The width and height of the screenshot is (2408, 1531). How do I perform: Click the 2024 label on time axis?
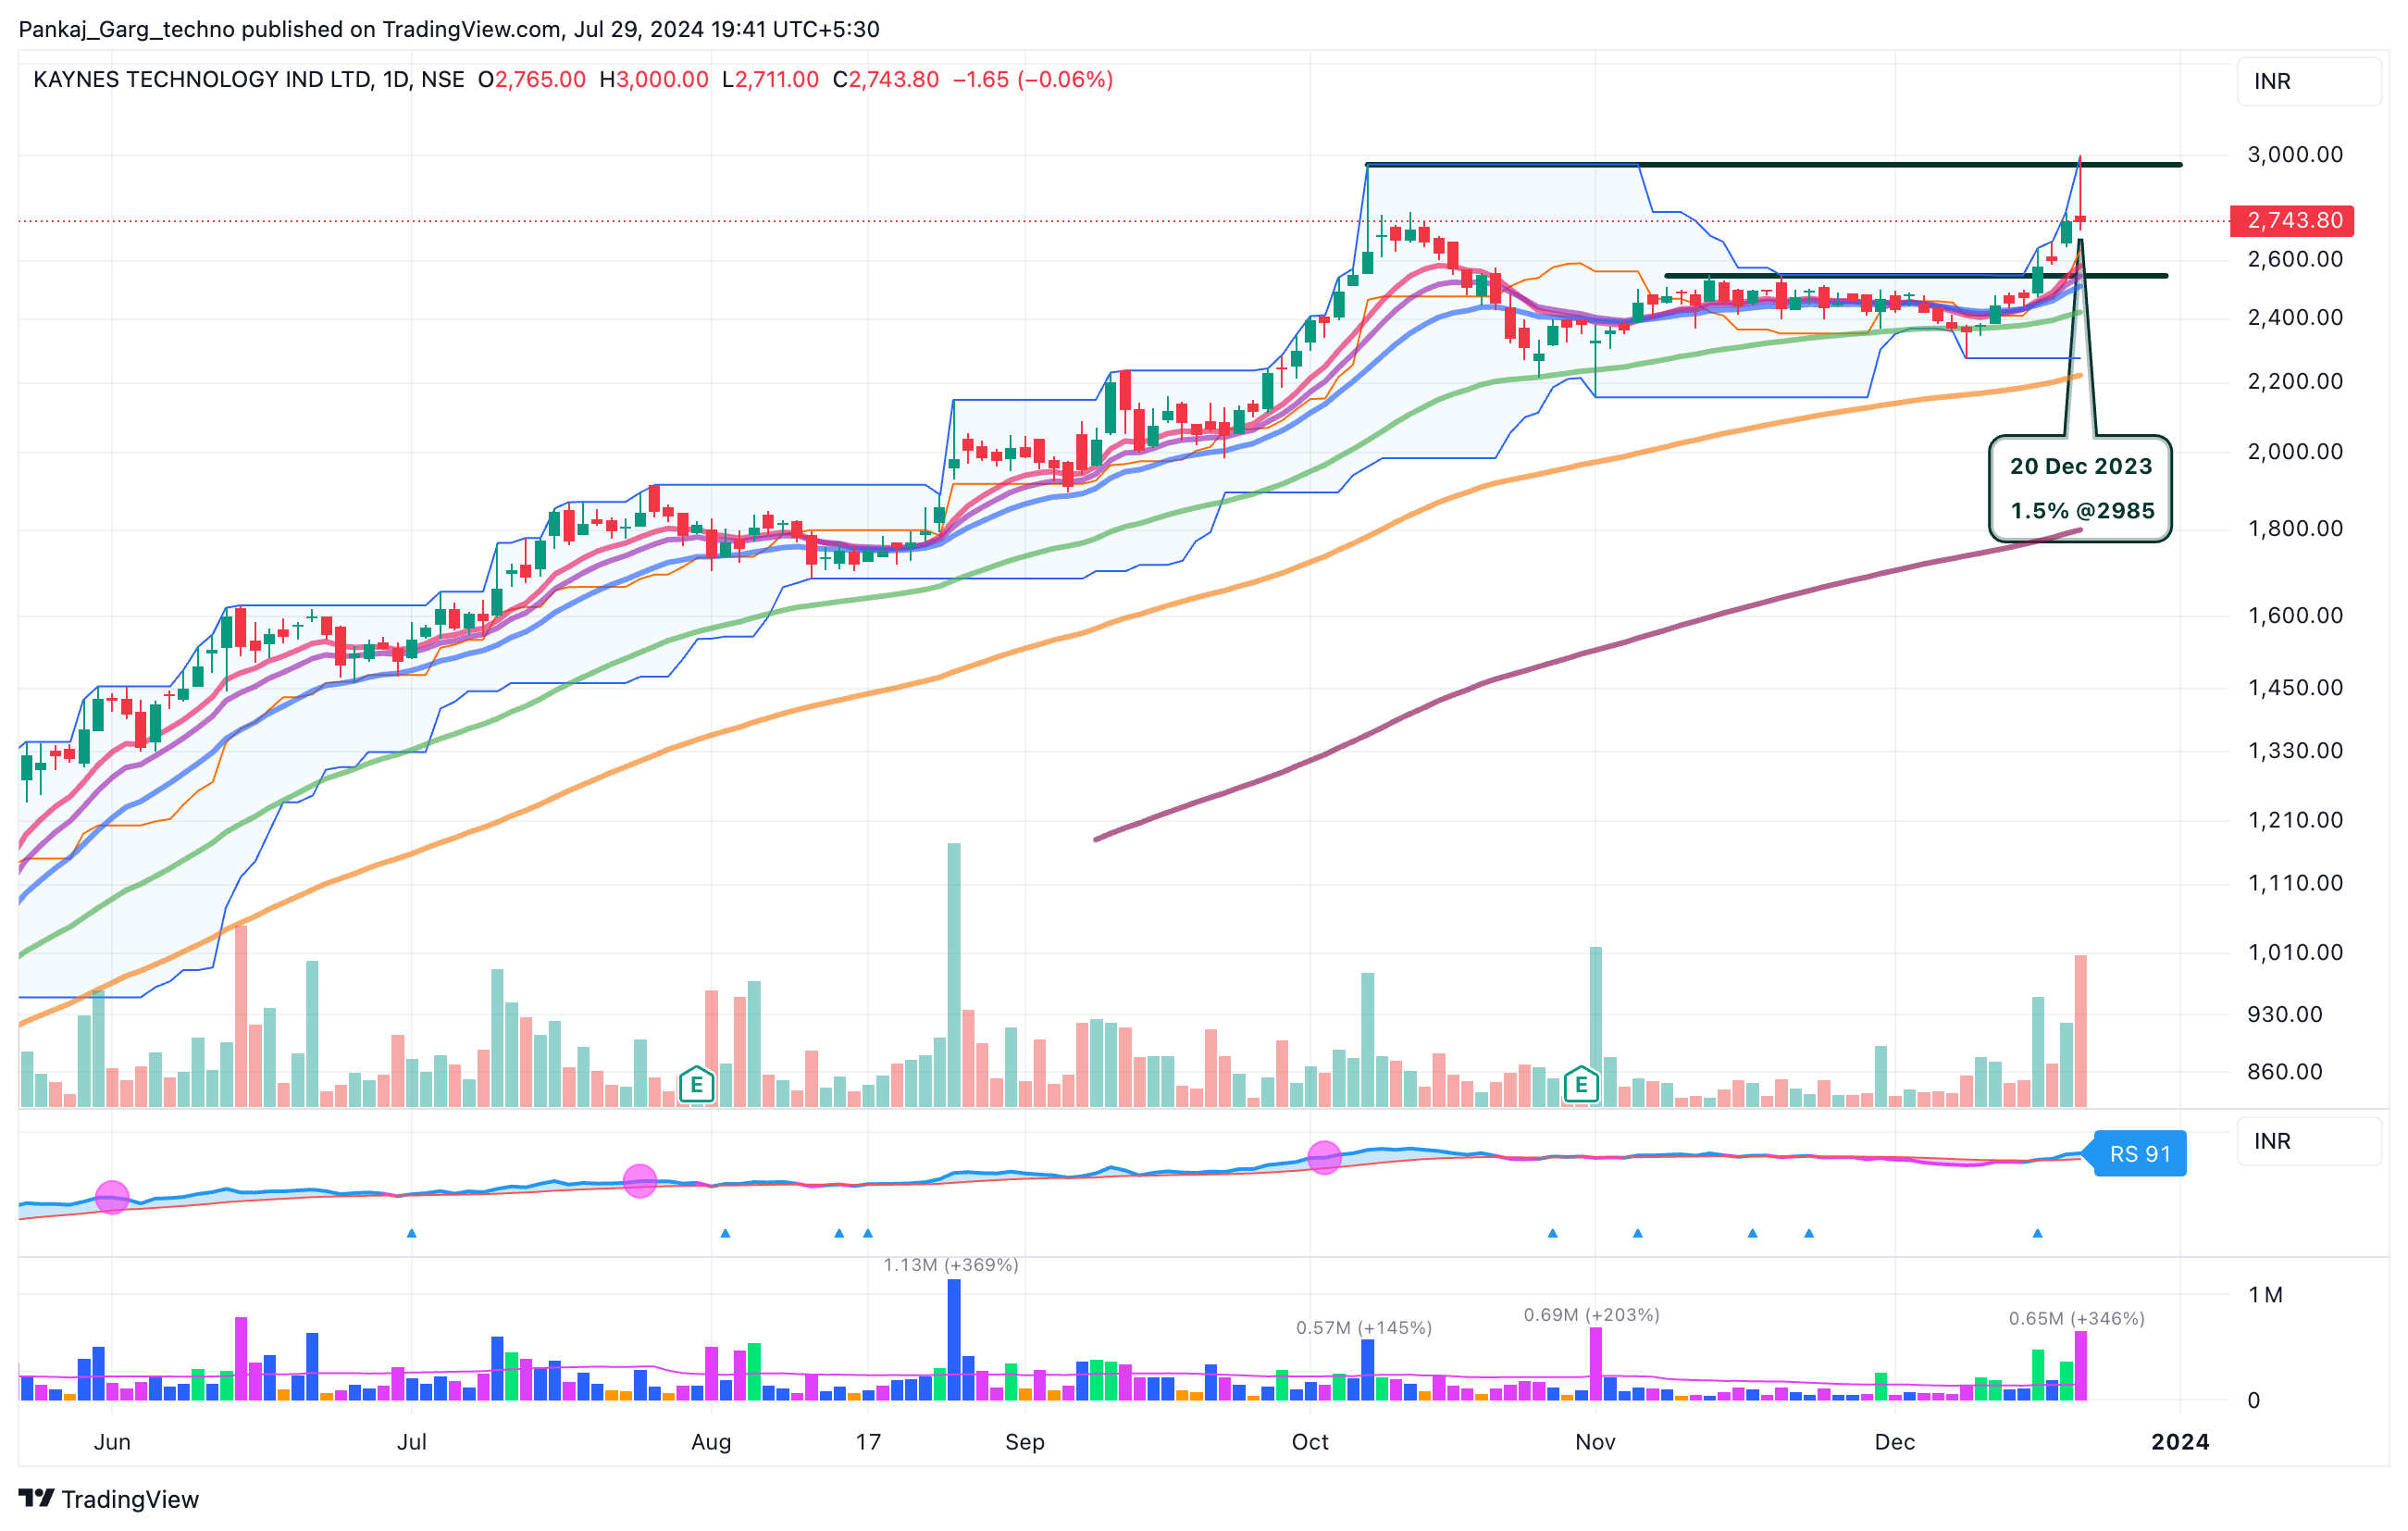pyautogui.click(x=2180, y=1442)
